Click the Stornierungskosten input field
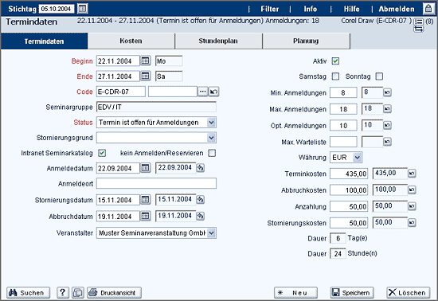438x301 pixels. click(349, 223)
